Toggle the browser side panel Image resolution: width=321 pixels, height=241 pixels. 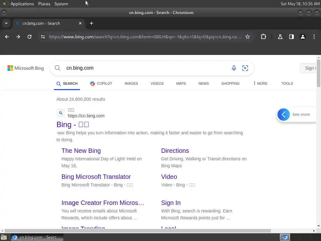coord(292,37)
